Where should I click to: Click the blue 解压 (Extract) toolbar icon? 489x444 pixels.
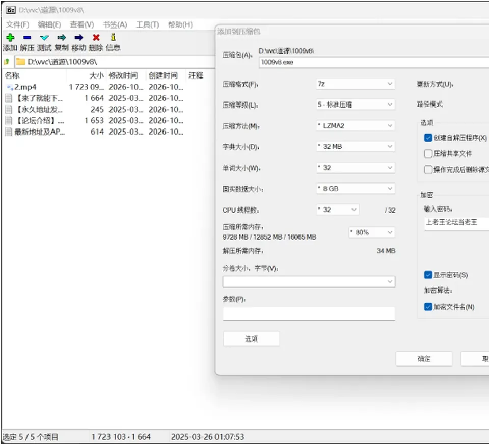pos(27,37)
